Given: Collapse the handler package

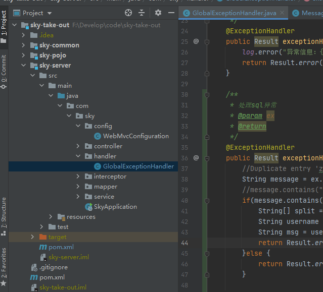Looking at the screenshot, I should (x=78, y=156).
